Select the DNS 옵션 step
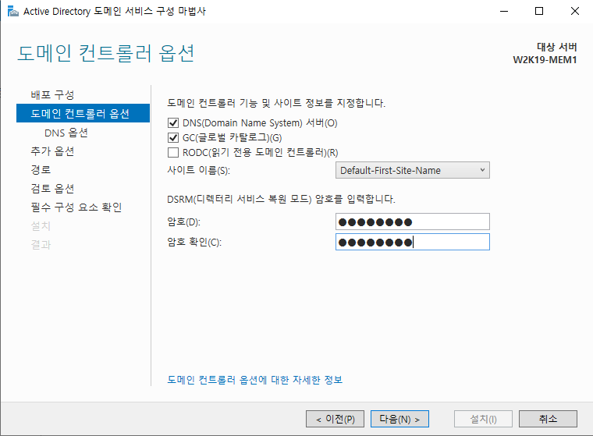The image size is (593, 436). (66, 133)
